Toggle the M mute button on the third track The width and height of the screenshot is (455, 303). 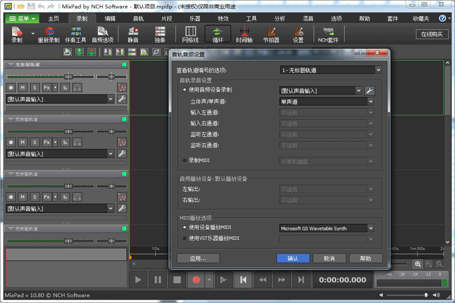[x=23, y=197]
